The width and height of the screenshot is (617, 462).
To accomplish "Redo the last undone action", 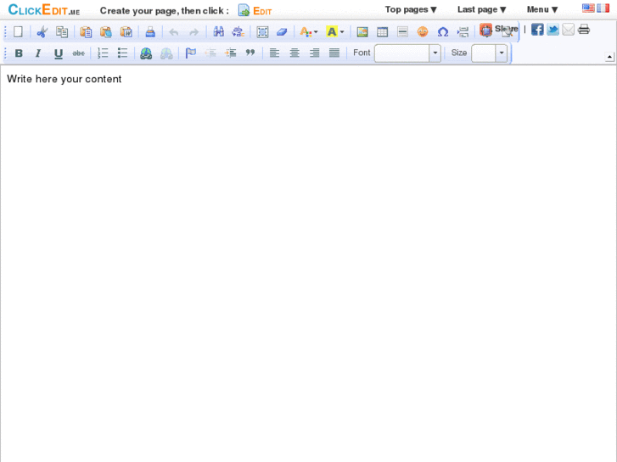I will click(x=194, y=32).
